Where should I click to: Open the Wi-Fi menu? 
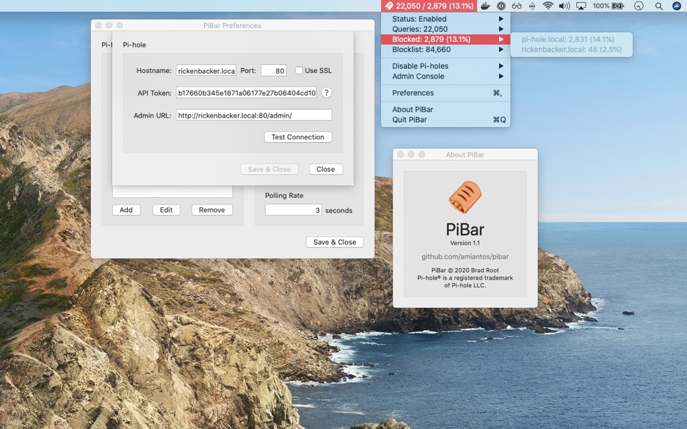point(547,6)
